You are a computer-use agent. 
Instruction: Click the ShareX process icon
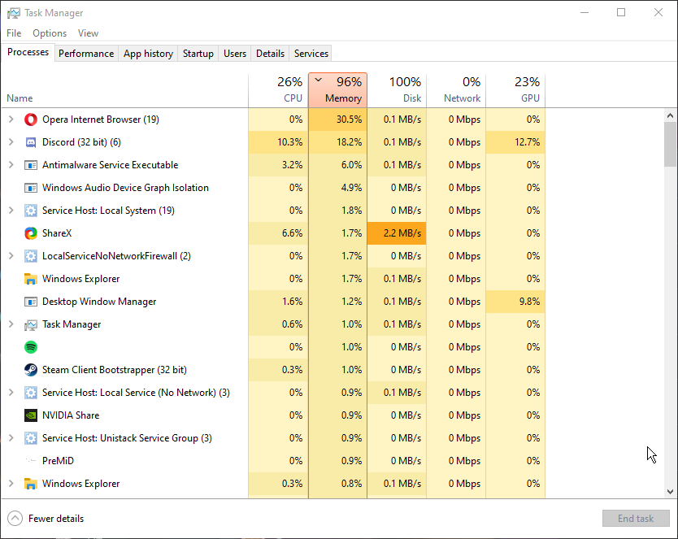pos(31,233)
